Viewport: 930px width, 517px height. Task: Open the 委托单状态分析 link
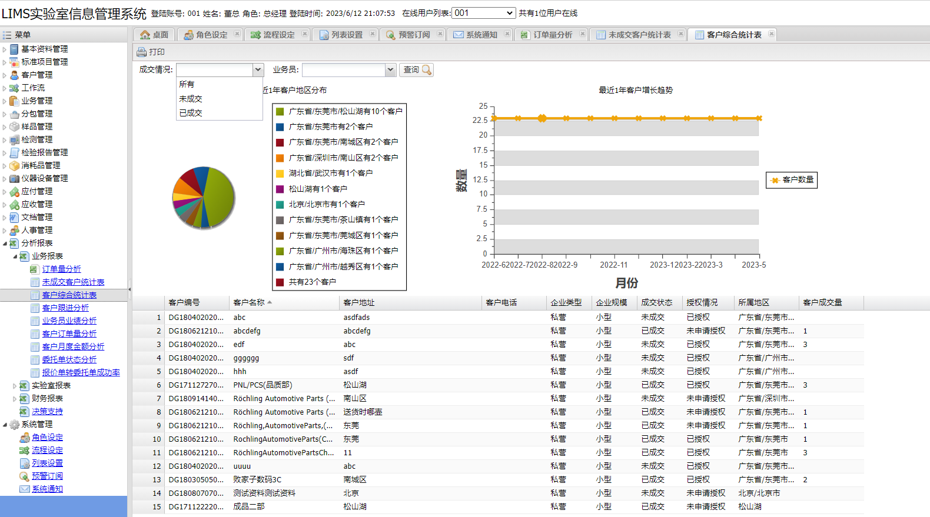coord(69,359)
